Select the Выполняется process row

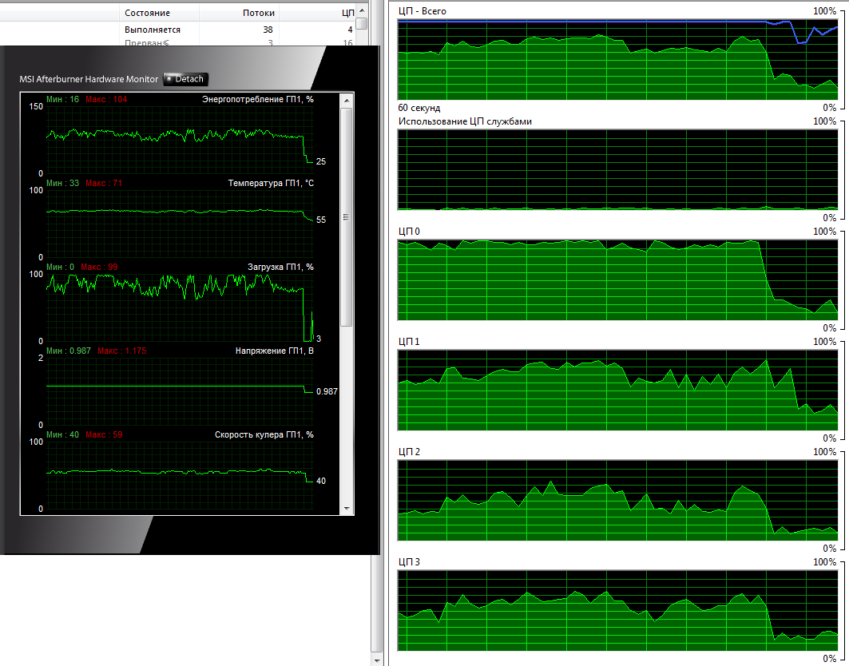tap(153, 30)
